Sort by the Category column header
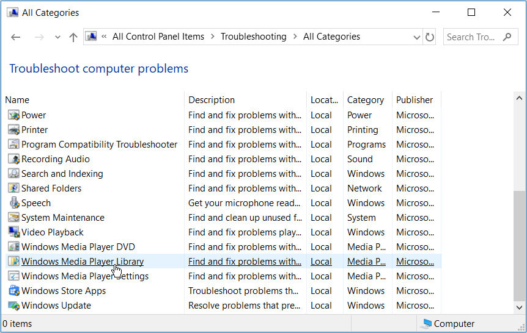 [x=365, y=100]
